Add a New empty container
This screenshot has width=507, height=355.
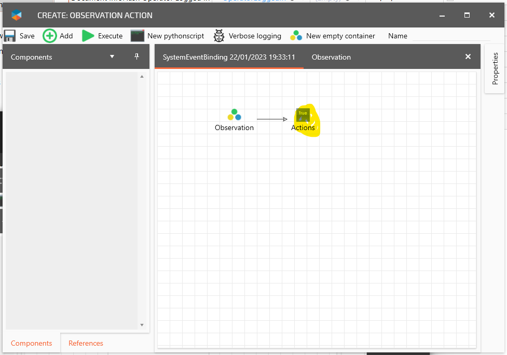pos(296,36)
